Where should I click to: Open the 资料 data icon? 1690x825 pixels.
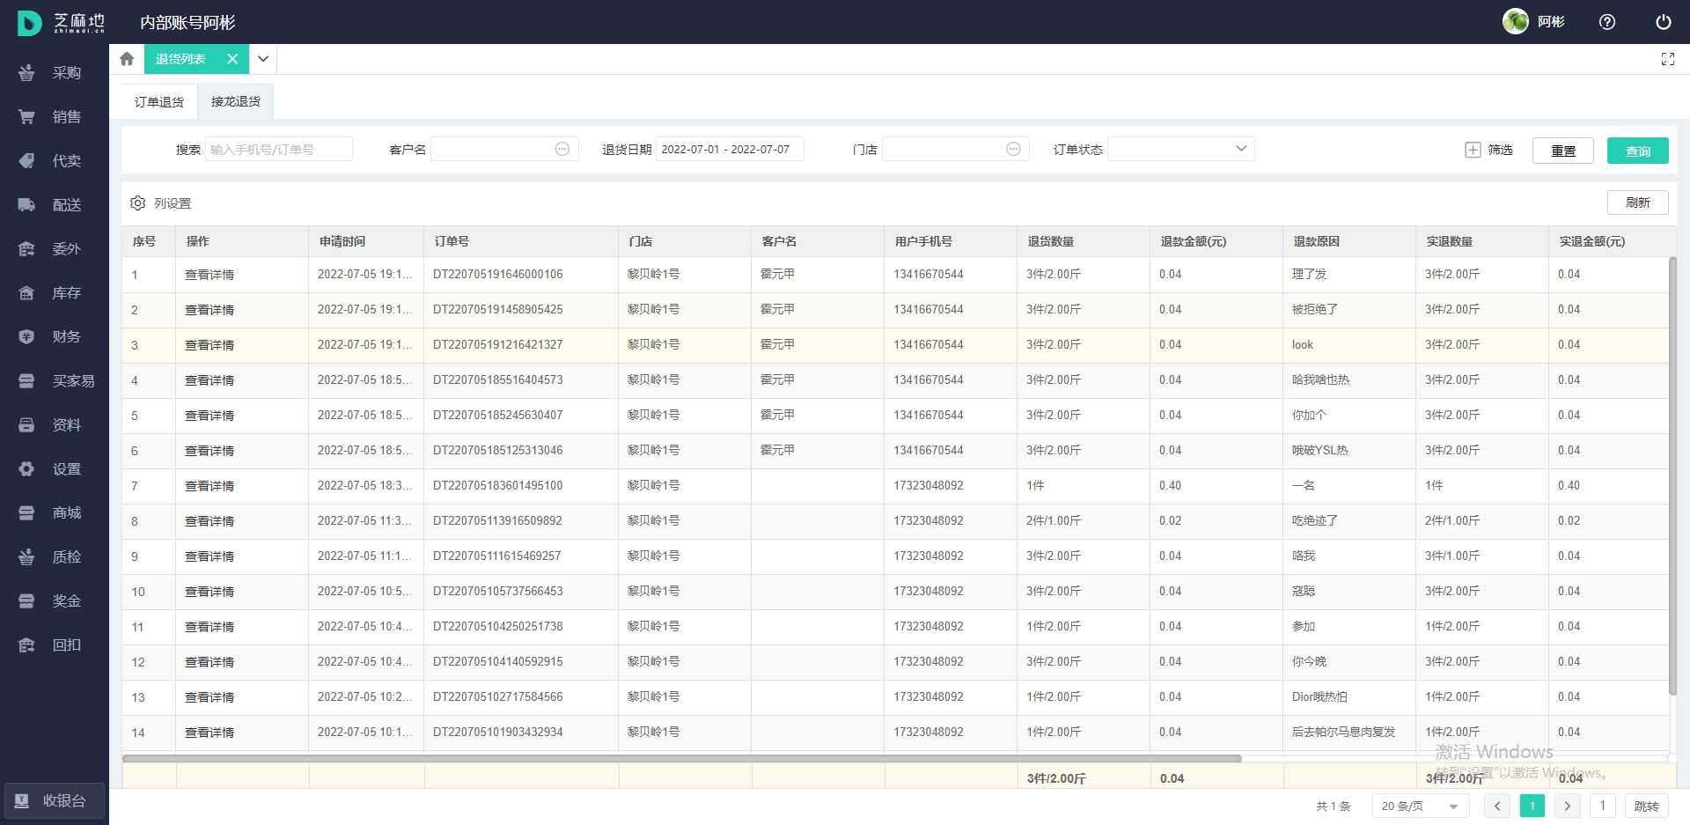tap(26, 425)
